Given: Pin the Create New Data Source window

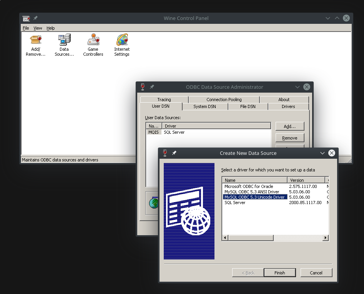Looking at the screenshot, I should 174,153.
